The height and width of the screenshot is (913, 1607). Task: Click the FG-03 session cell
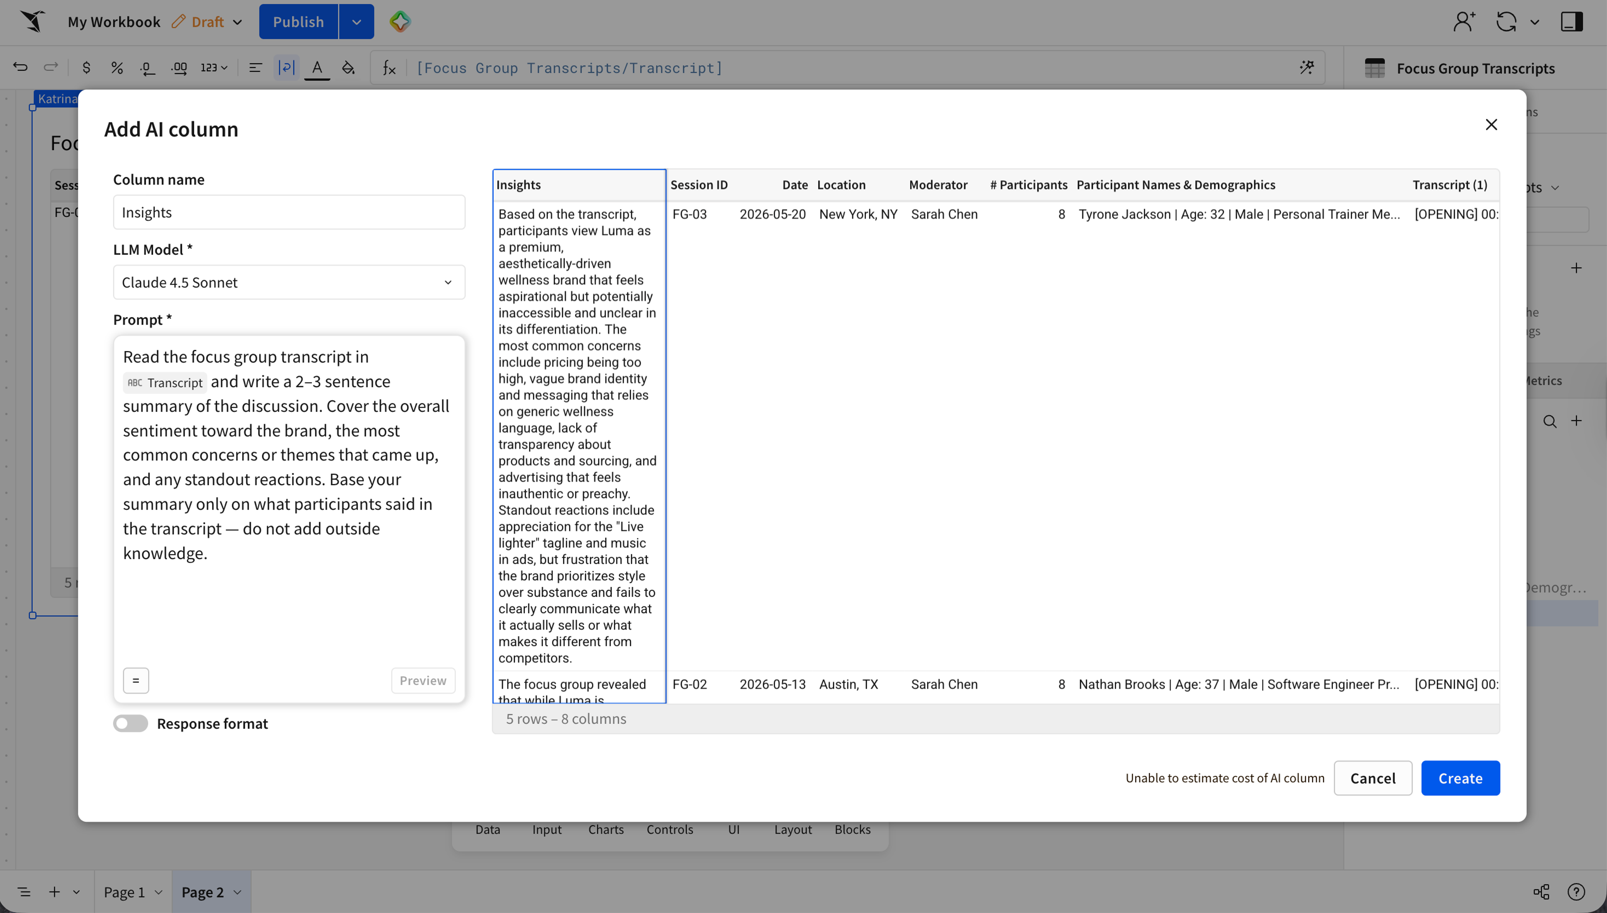(690, 214)
